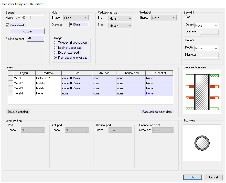Select the Through all layout layers option
Screen dimensions: 226x183
tap(56, 43)
